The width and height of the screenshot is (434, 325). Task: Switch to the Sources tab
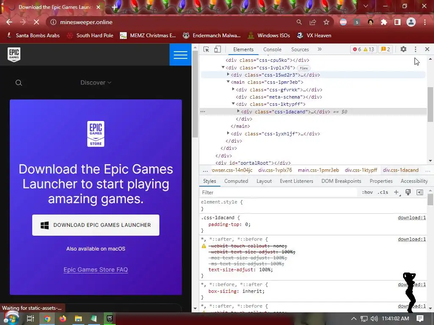coord(300,50)
